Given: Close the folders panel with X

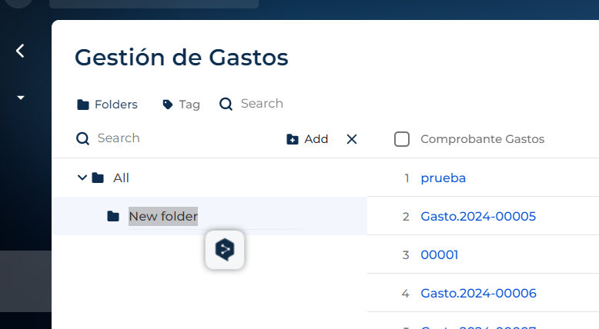Looking at the screenshot, I should tap(352, 139).
